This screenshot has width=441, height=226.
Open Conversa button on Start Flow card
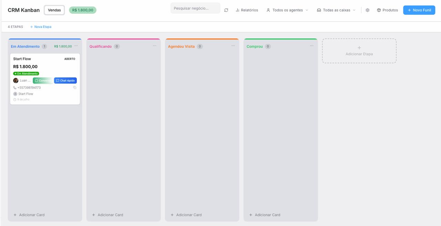tap(43, 80)
